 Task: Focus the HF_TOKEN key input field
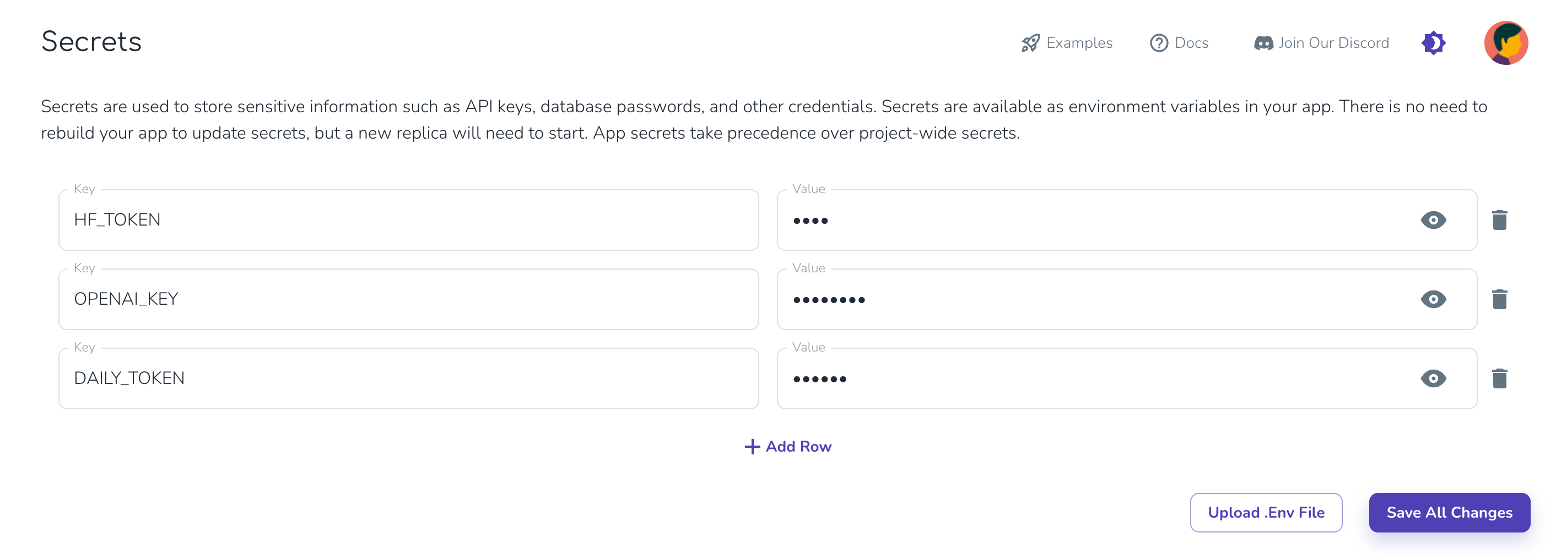(x=408, y=220)
